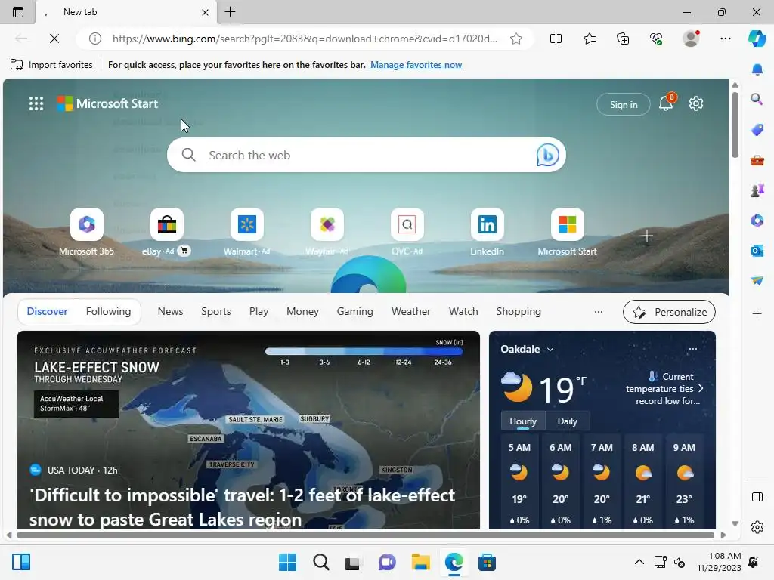This screenshot has width=774, height=580.
Task: Open the Gaming feed tab
Action: coord(355,312)
